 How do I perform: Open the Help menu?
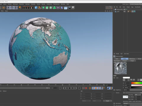68,4
